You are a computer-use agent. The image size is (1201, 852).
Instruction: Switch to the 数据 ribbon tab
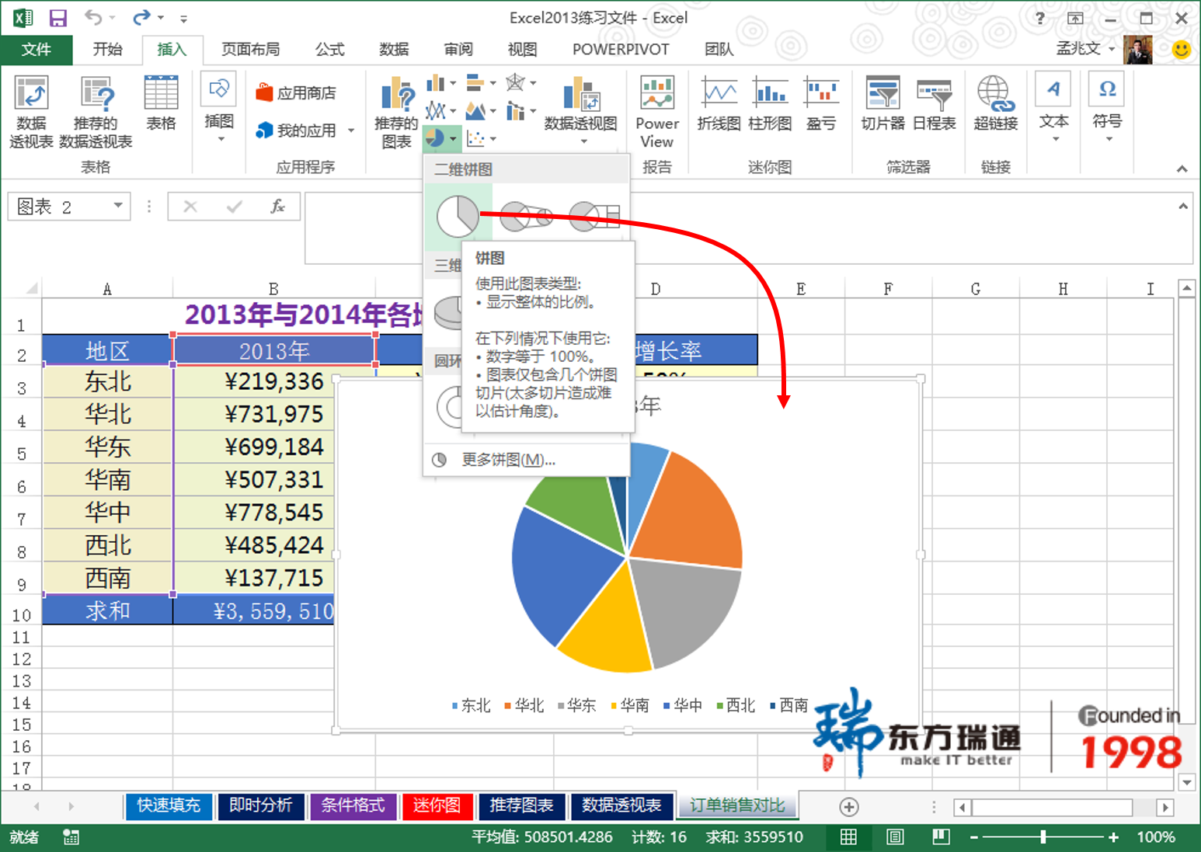coord(394,49)
